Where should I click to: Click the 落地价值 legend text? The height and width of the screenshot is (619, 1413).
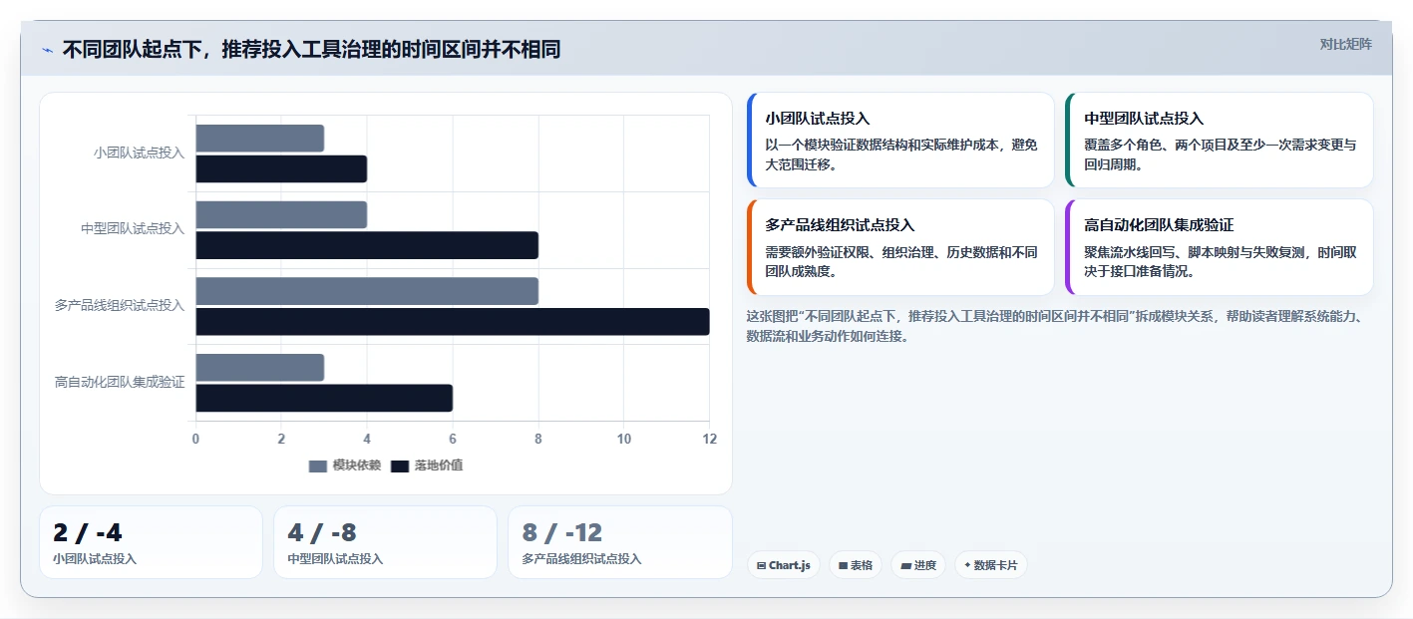(439, 465)
